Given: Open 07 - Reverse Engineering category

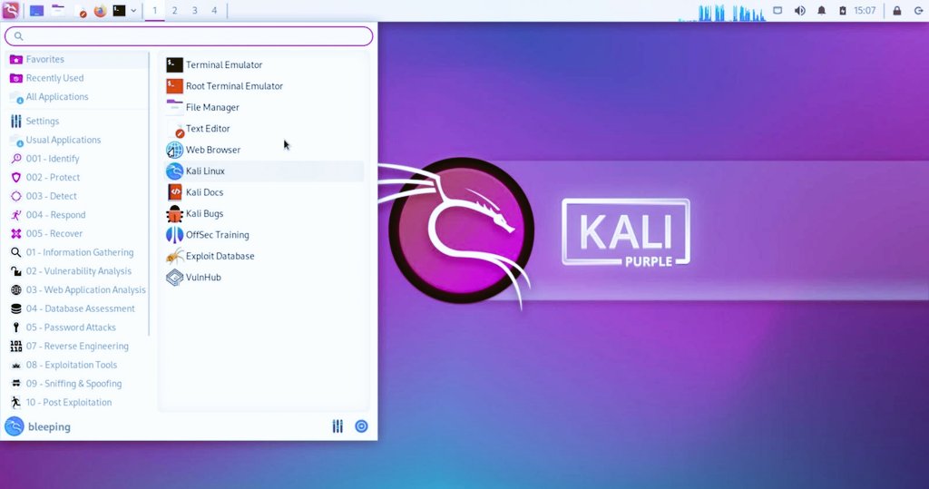Looking at the screenshot, I should tap(77, 347).
